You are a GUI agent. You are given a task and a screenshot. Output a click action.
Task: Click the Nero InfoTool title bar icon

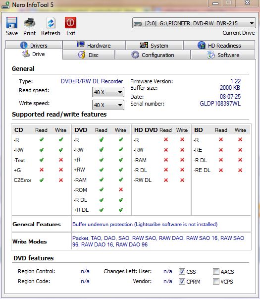coord(6,5)
